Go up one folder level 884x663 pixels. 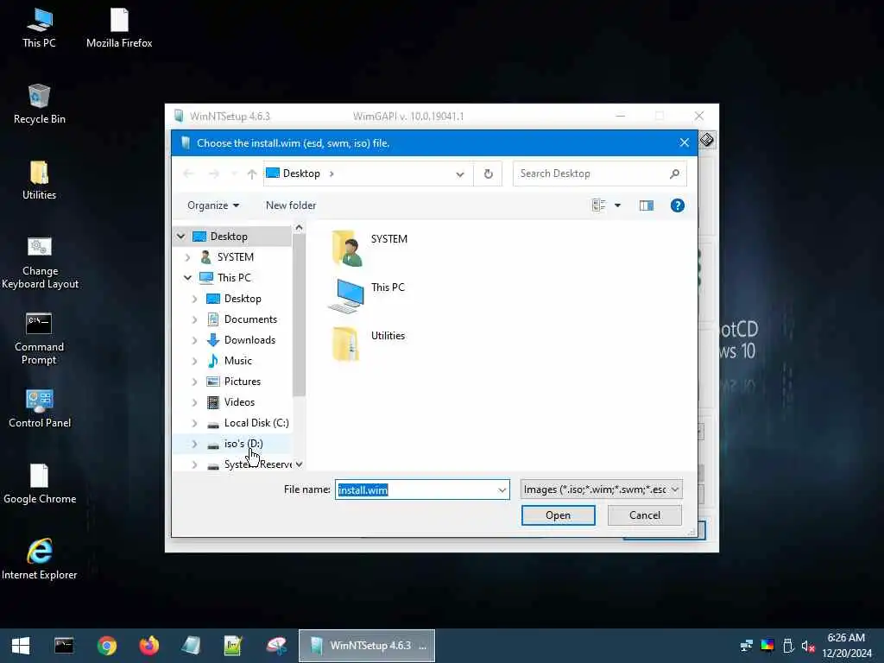click(x=252, y=174)
